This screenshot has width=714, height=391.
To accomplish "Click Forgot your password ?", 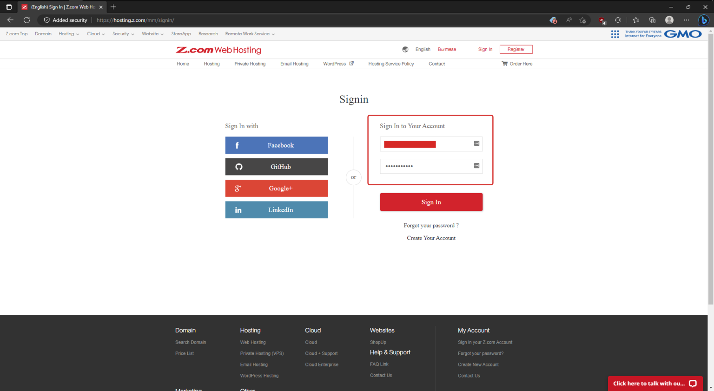I will coord(431,225).
